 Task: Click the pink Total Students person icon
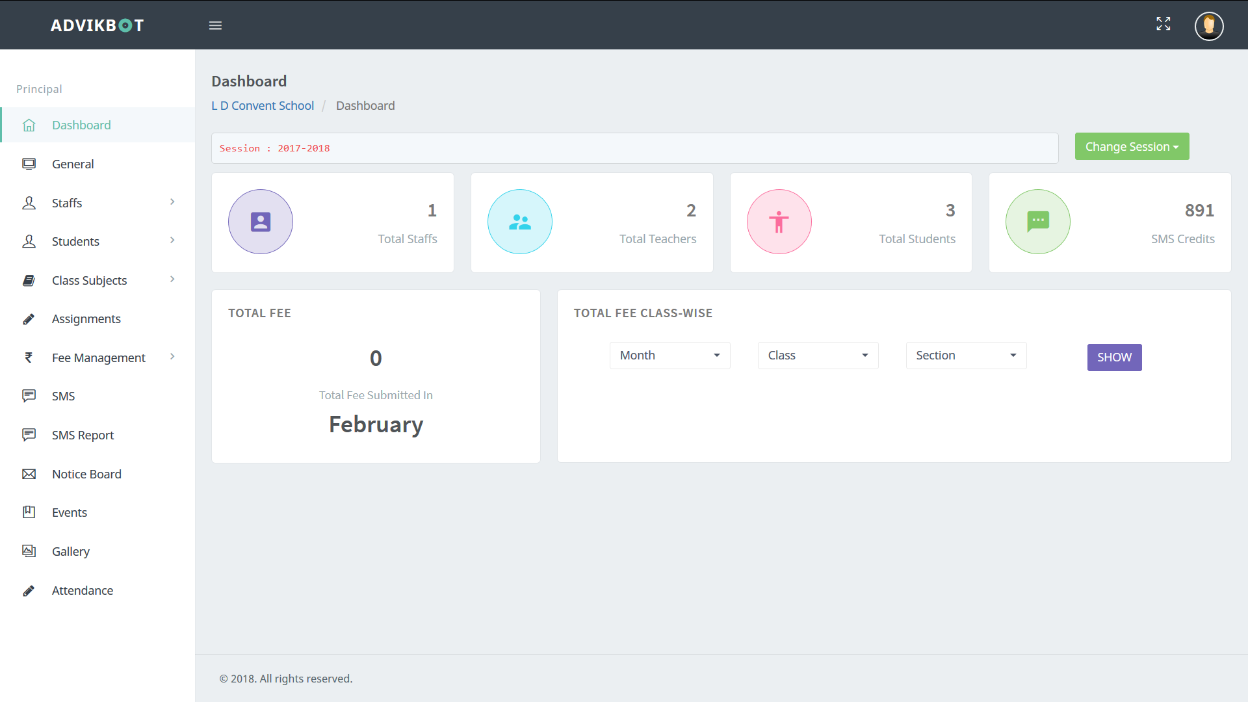[x=779, y=222]
